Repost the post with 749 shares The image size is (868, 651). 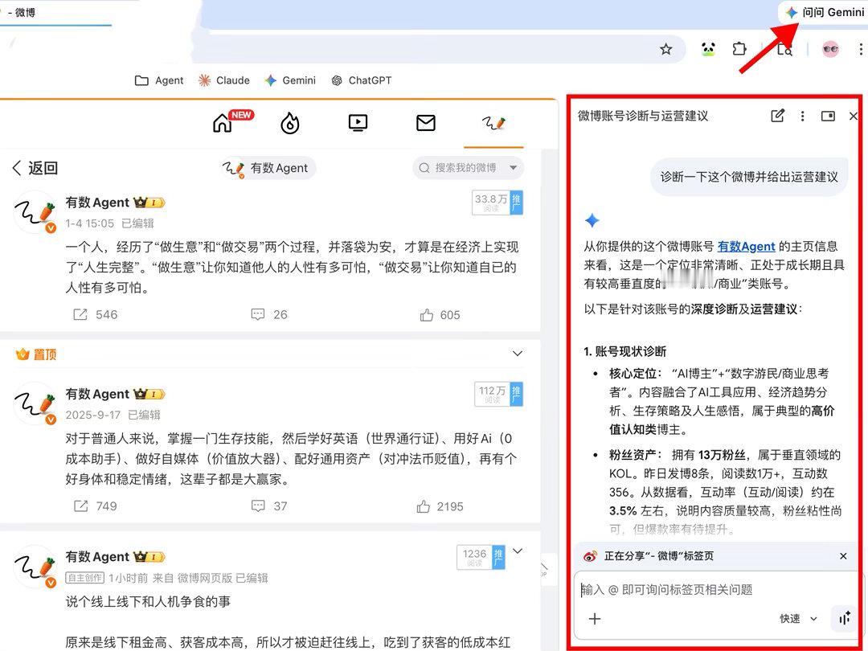pos(95,506)
